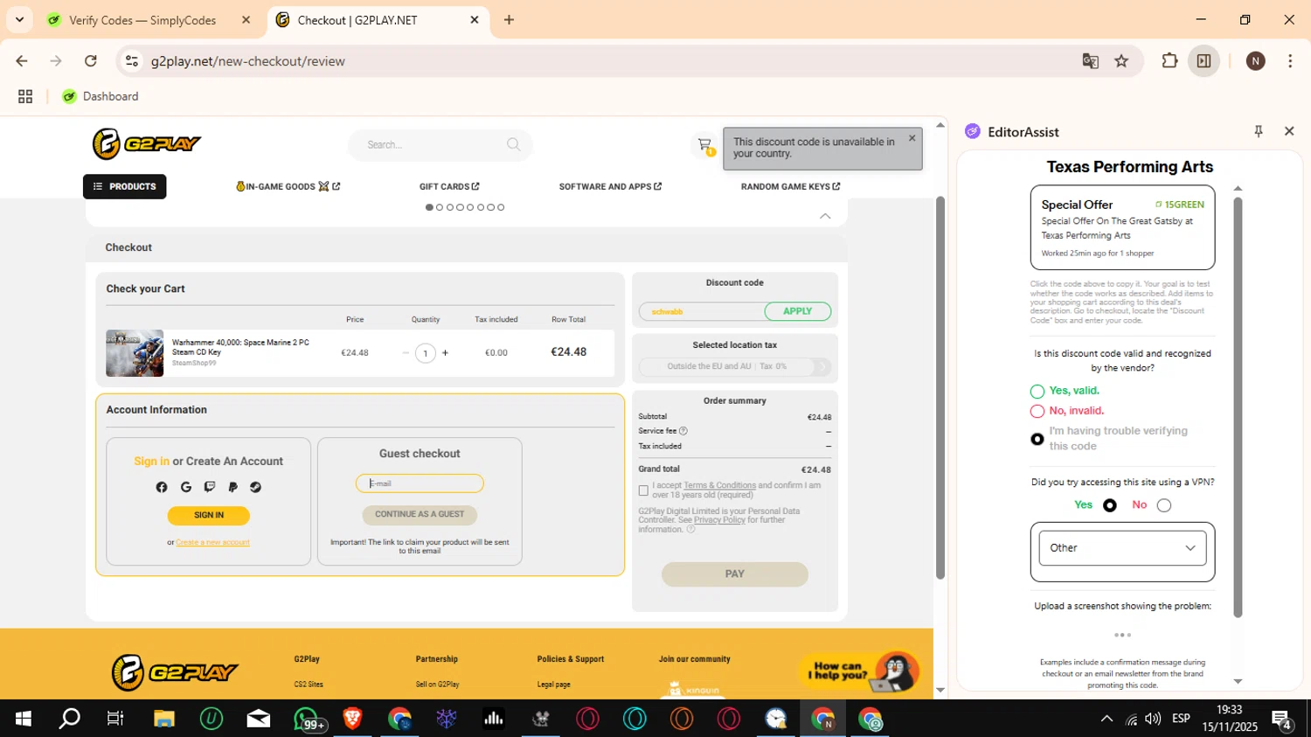
Task: Click the SIGN IN button
Action: pos(209,515)
